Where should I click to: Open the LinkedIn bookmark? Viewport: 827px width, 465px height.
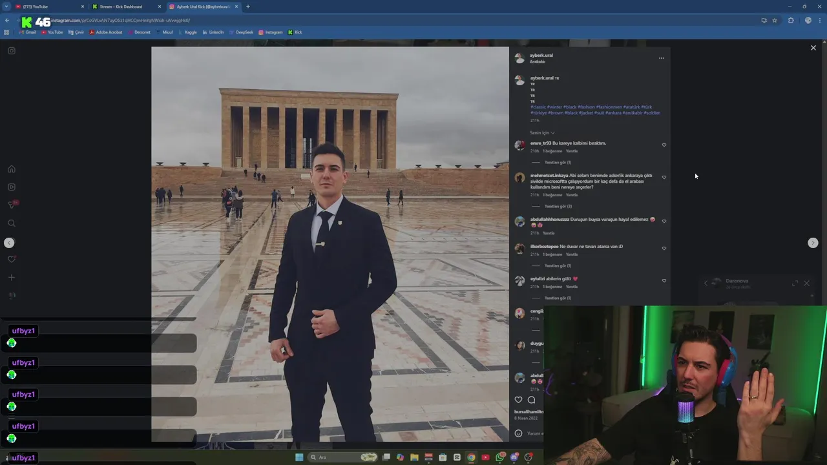(x=213, y=32)
